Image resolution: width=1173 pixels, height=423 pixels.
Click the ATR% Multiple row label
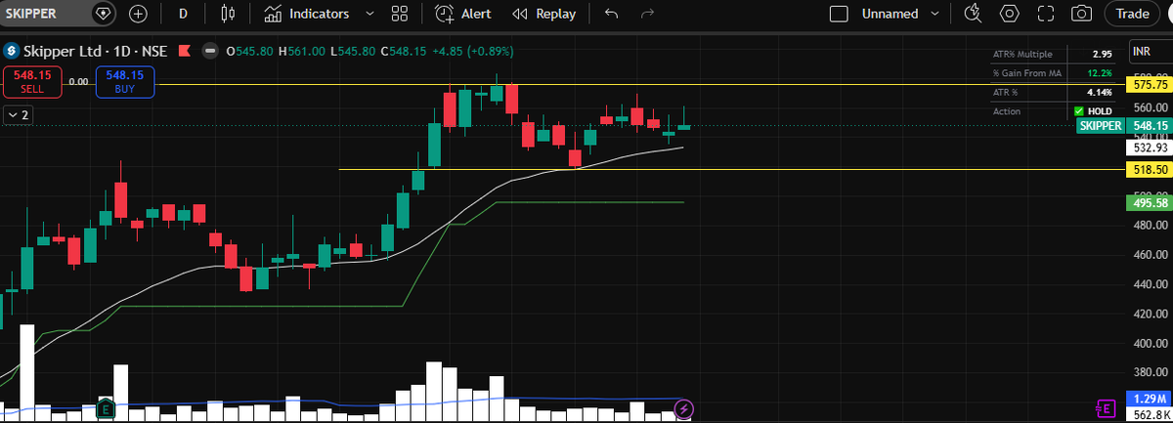1022,54
